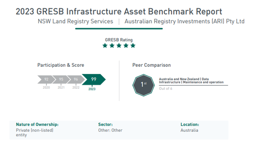This screenshot has width=255, height=144.
Task: Click the 2022 timeline year label
Action: (x=76, y=88)
